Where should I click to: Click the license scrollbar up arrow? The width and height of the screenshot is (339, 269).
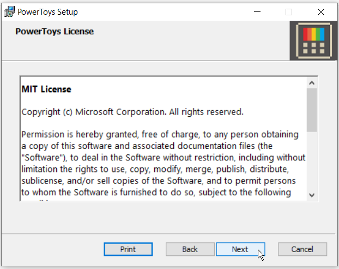[312, 83]
